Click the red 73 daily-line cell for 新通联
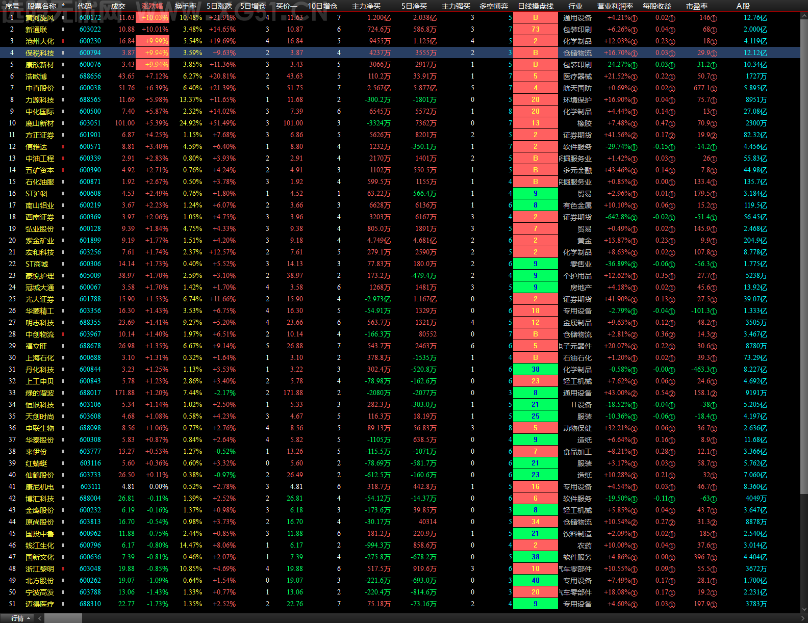808x623 pixels. (536, 30)
